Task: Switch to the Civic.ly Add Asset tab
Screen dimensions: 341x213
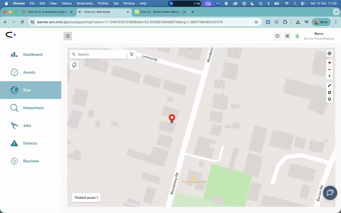Action: (102, 12)
